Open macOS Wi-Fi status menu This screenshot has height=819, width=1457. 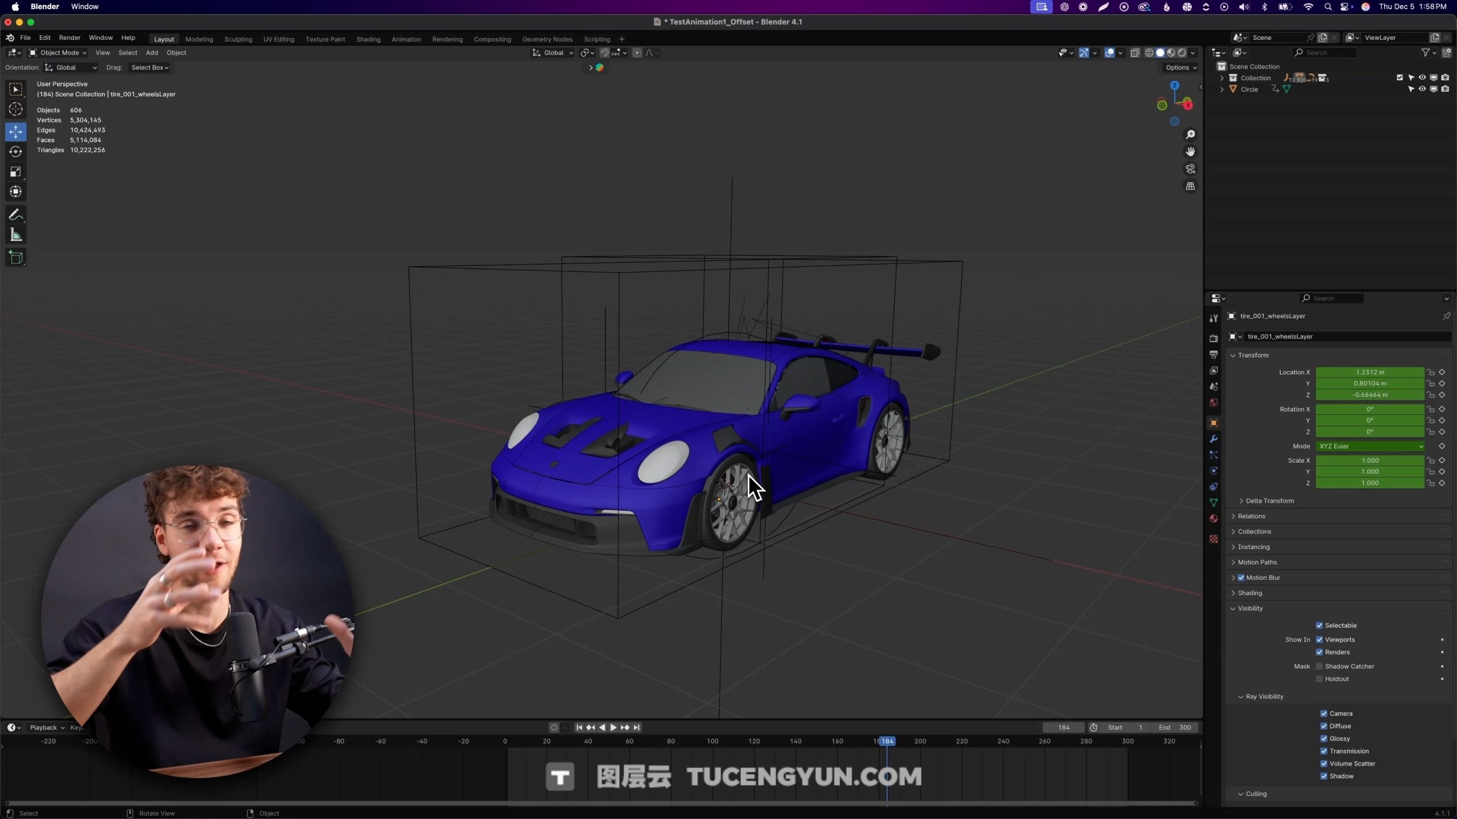click(x=1308, y=7)
